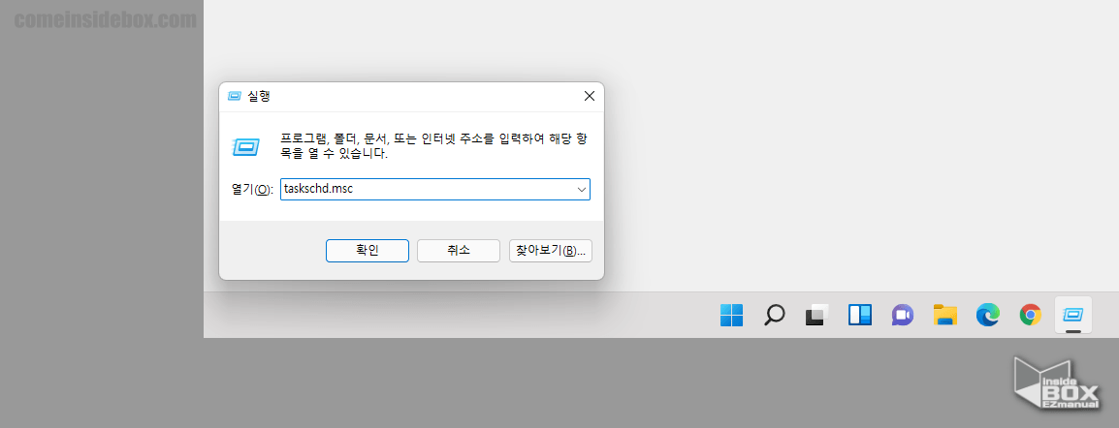Close the 실행 dialog
Image resolution: width=1119 pixels, height=428 pixels.
(x=589, y=96)
